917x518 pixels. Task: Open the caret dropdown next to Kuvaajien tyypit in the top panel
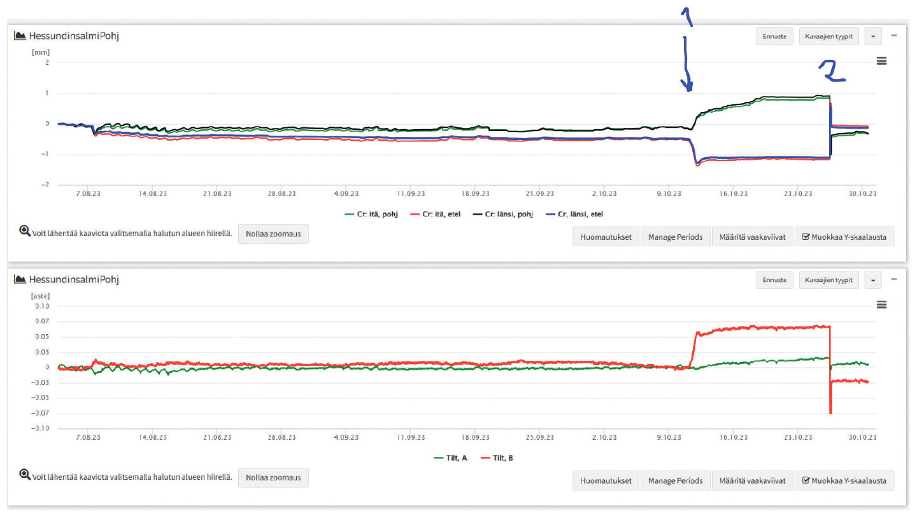click(x=872, y=36)
